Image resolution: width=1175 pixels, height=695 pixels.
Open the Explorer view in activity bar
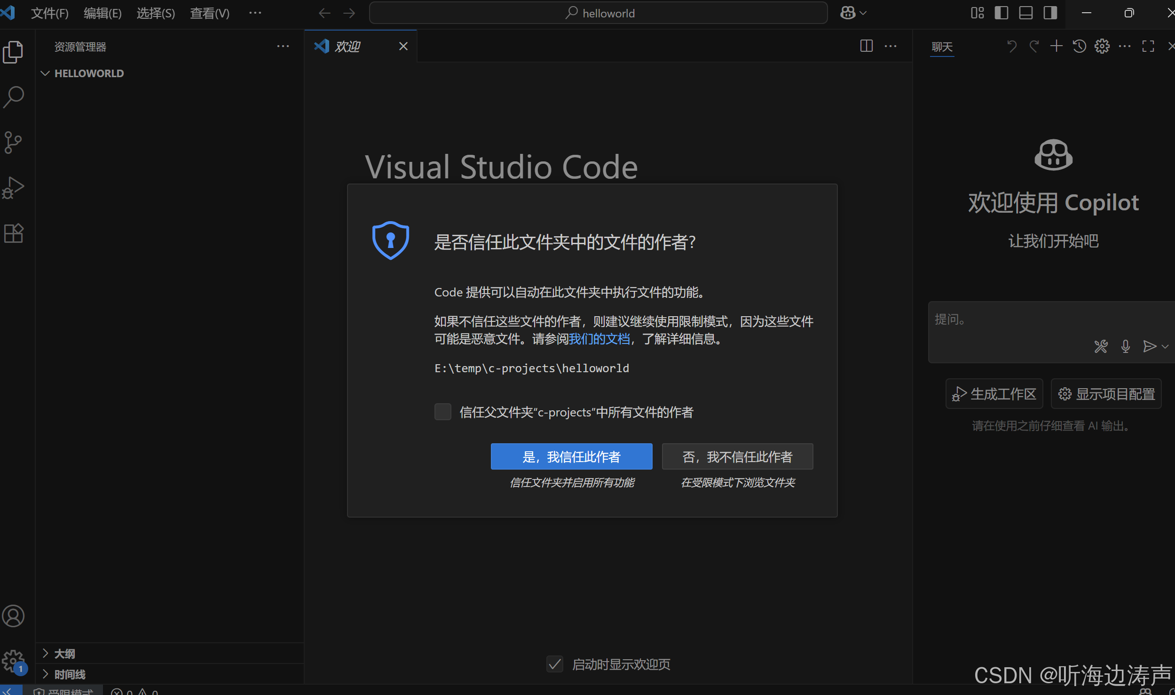(x=13, y=52)
